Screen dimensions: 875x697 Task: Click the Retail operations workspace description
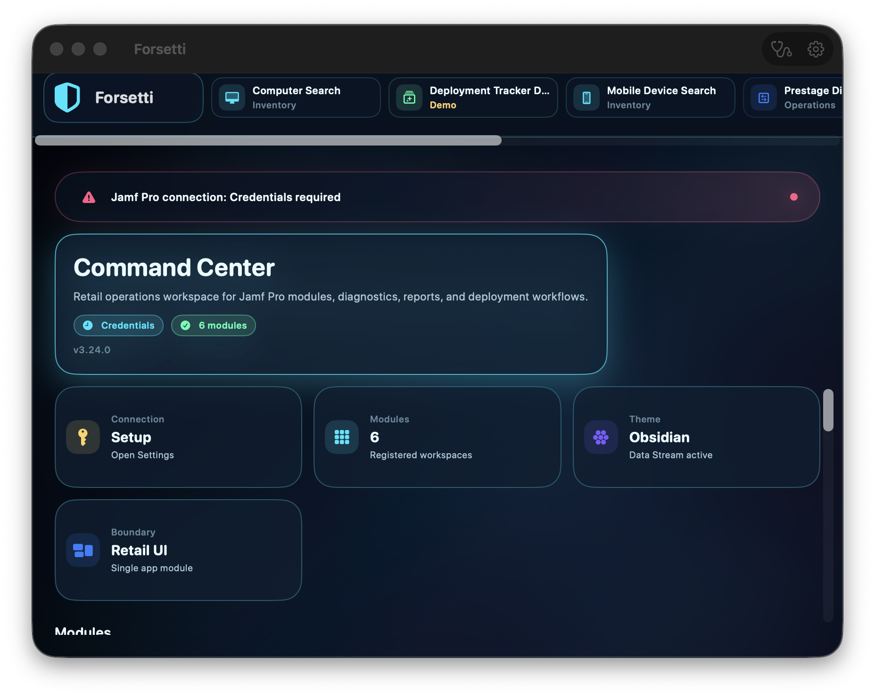click(330, 297)
